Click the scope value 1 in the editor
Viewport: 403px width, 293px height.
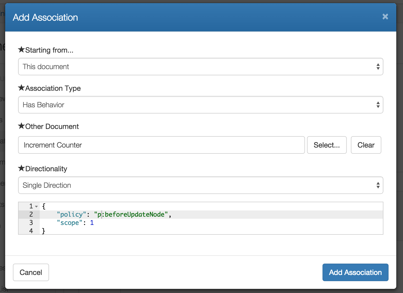click(x=92, y=223)
